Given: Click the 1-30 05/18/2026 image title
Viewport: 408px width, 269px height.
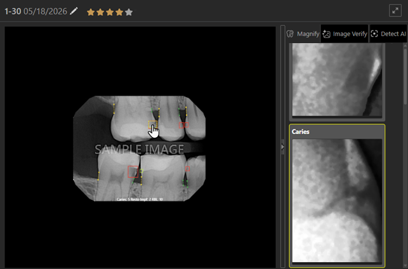Looking at the screenshot, I should (x=36, y=11).
